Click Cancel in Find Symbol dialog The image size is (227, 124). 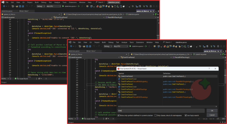212,115
